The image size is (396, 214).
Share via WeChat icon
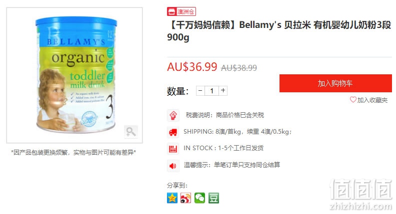(200, 198)
